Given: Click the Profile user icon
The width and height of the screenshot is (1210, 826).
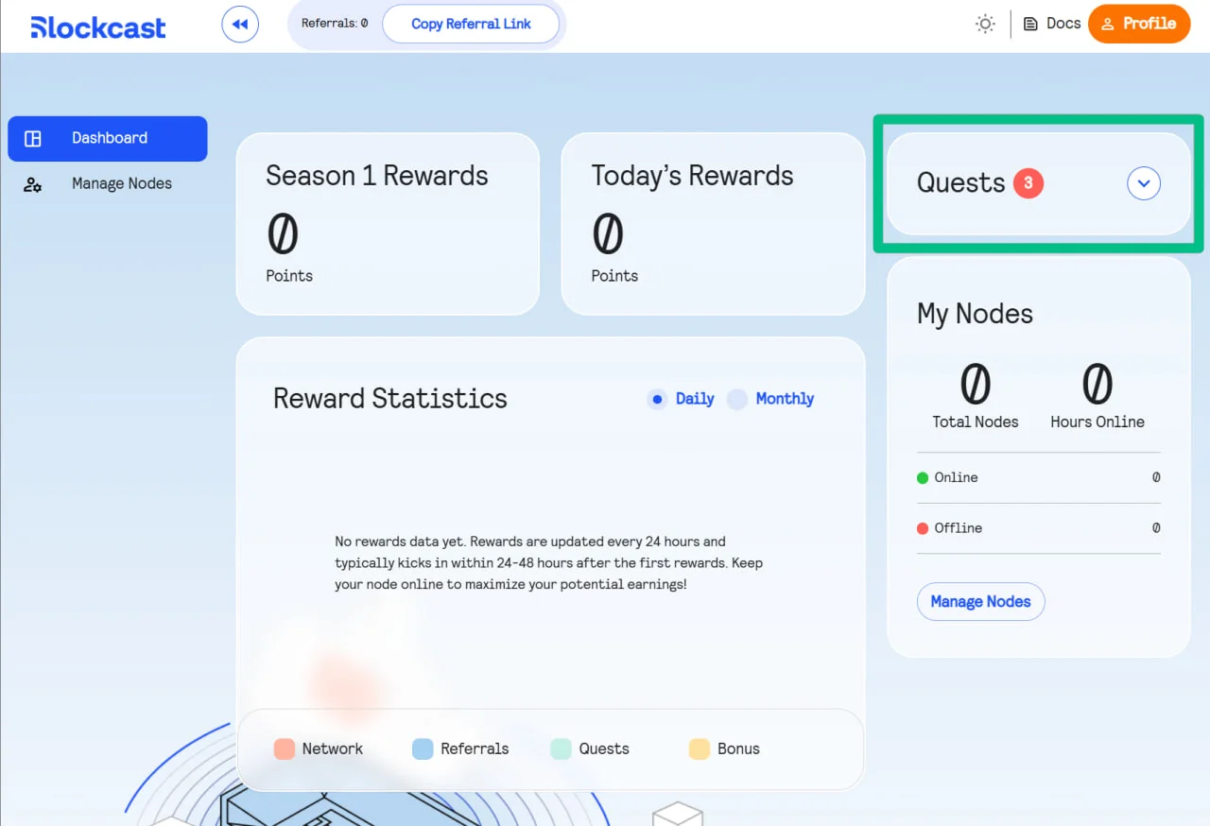Looking at the screenshot, I should (1108, 25).
